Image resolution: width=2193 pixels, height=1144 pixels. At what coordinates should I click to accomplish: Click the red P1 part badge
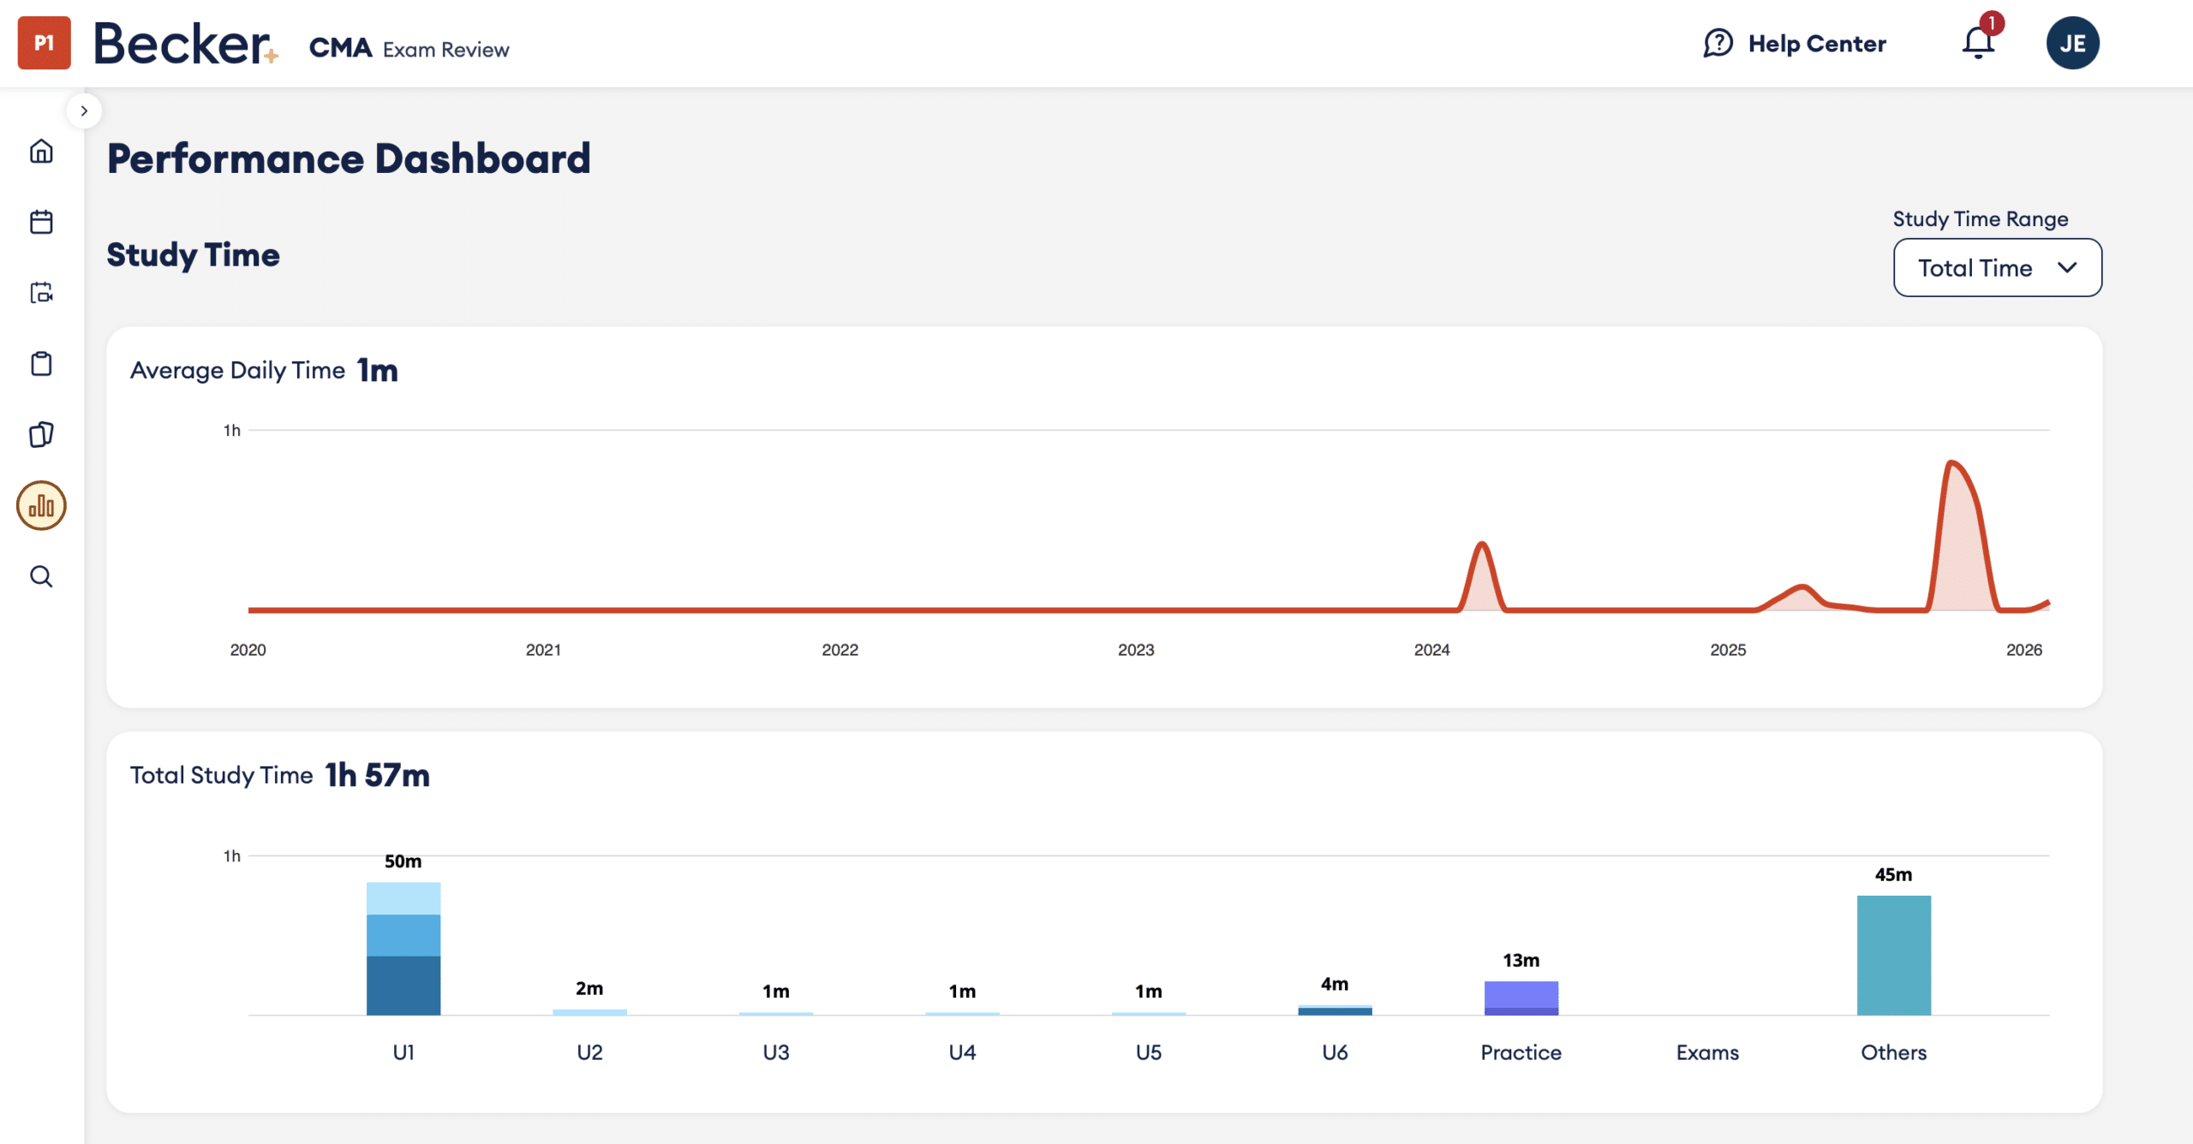click(x=44, y=43)
